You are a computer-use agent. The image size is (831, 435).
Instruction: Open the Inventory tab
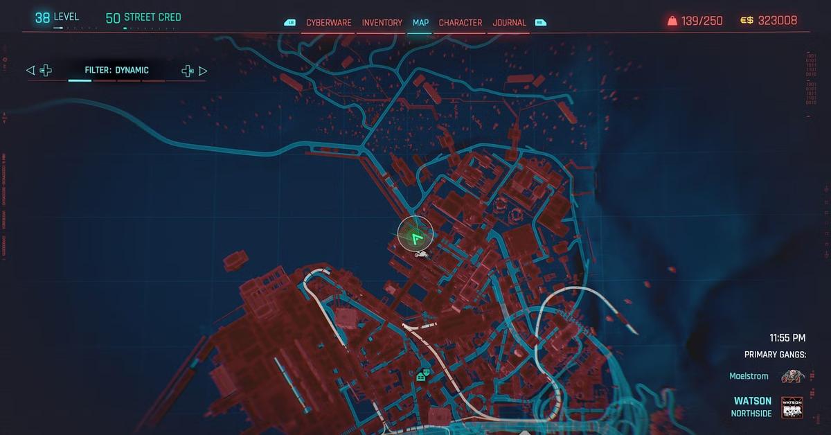pos(382,22)
